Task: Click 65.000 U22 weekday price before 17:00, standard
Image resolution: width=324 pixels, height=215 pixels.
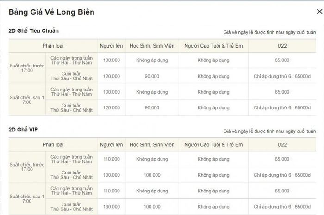Action: tap(282, 60)
